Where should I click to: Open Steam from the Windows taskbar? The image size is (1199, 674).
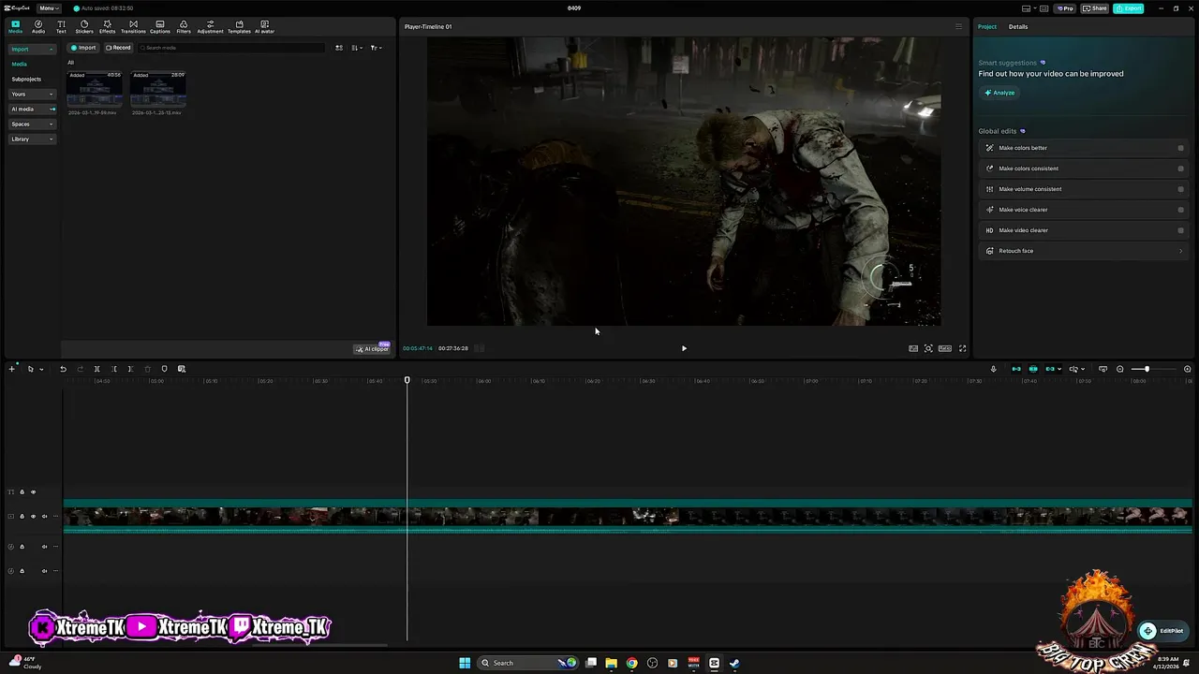coord(734,663)
